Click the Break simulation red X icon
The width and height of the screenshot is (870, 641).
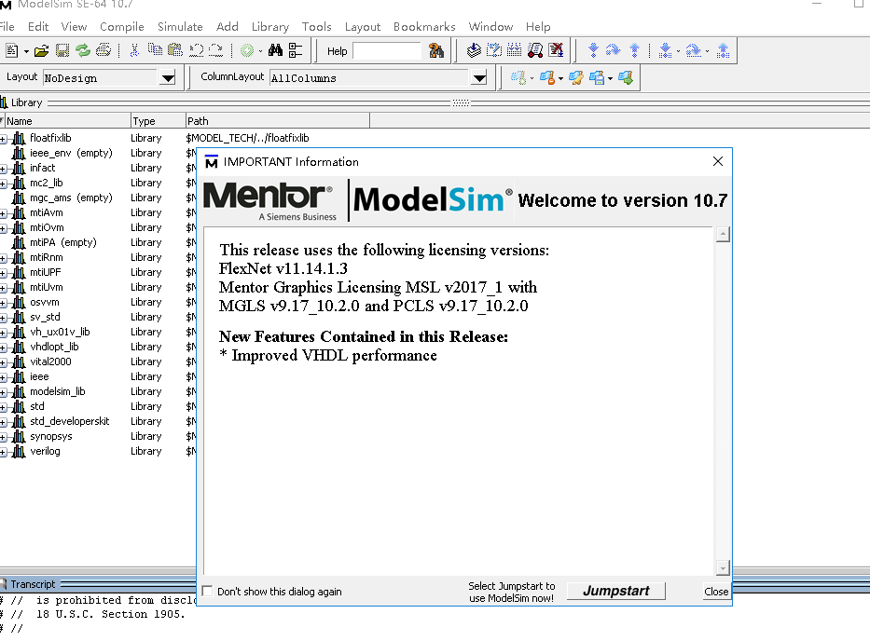pyautogui.click(x=556, y=50)
